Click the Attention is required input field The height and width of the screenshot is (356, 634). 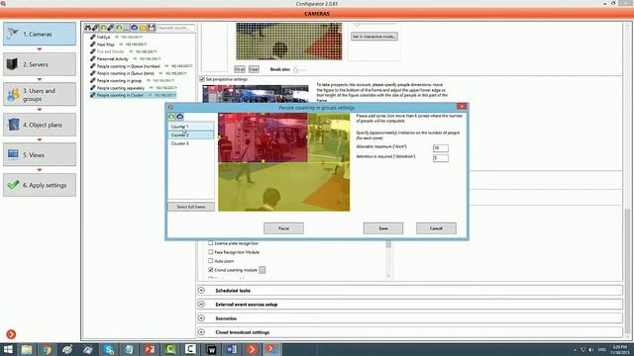[x=440, y=158]
